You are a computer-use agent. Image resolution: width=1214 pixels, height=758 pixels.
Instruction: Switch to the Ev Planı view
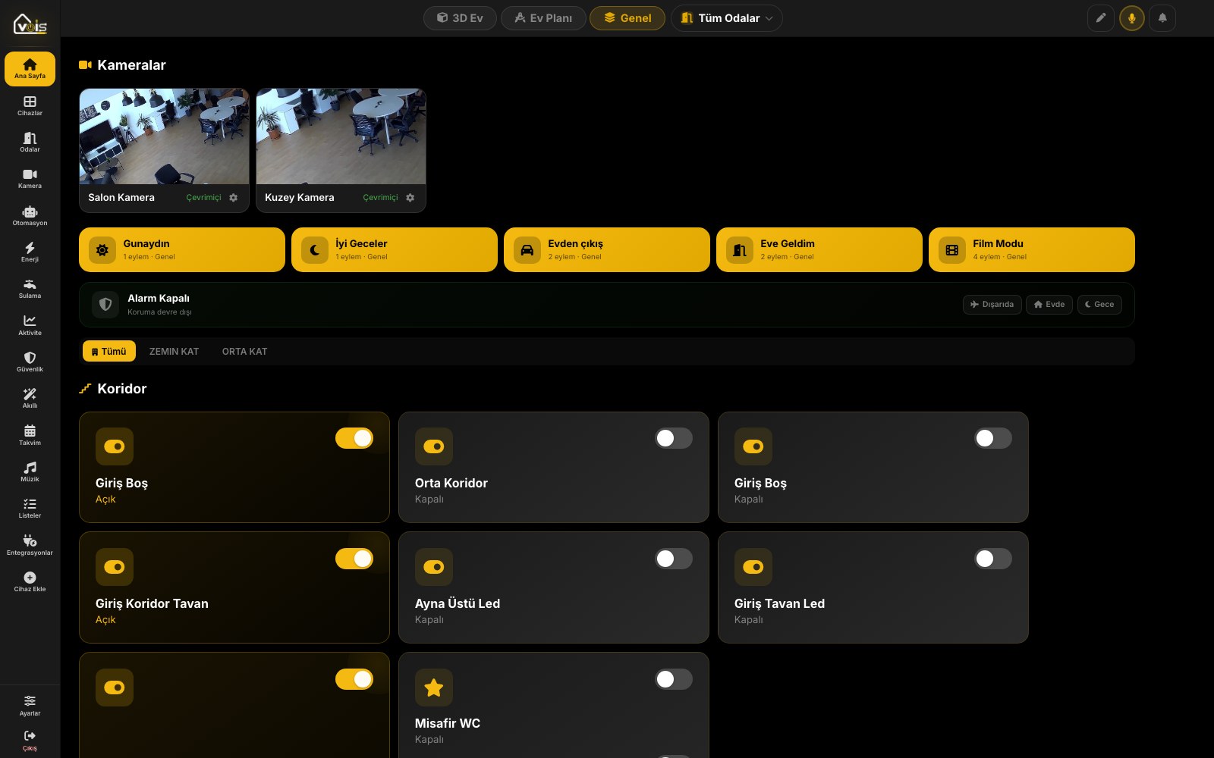543,18
